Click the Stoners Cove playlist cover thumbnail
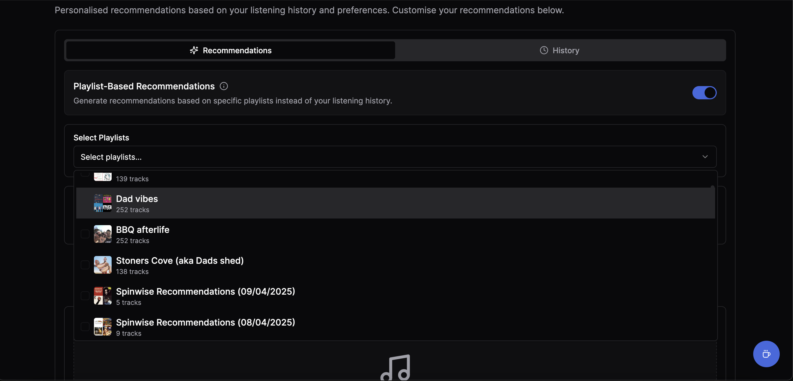 coord(103,265)
